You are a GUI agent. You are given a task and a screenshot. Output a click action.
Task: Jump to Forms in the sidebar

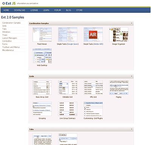click(x=5, y=44)
